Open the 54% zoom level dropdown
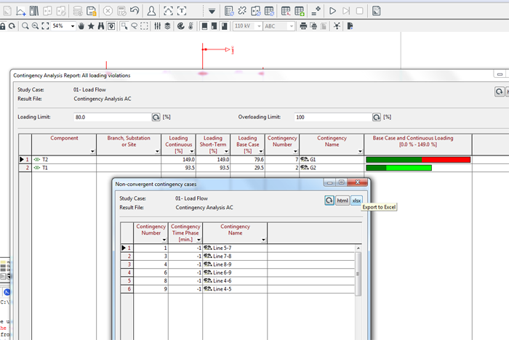Image resolution: width=509 pixels, height=340 pixels. pos(73,26)
